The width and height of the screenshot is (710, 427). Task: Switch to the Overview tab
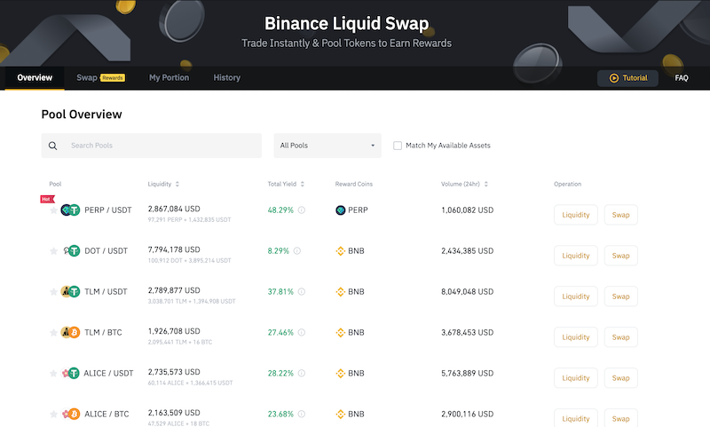point(35,77)
